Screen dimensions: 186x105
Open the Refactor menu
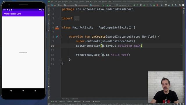[82, 2]
